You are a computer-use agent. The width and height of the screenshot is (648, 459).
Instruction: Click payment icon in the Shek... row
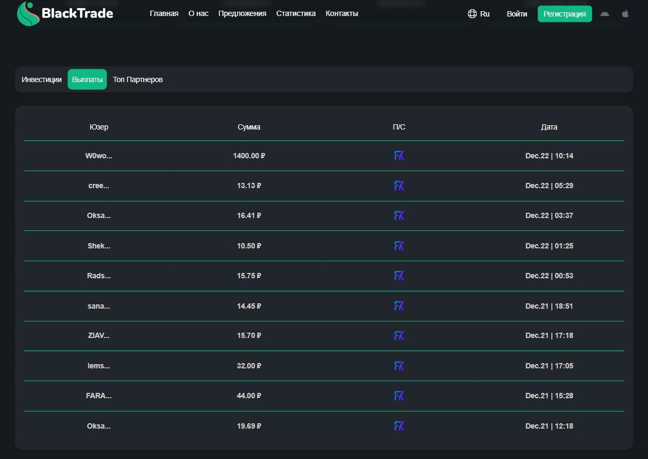399,246
